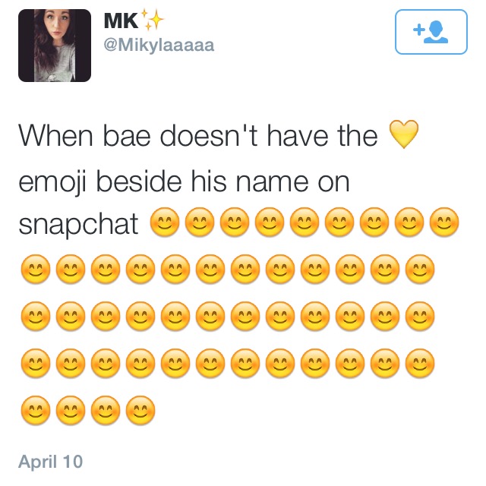Screen dimensions: 486x486
Task: Open MK's profile picture
Action: (x=55, y=46)
